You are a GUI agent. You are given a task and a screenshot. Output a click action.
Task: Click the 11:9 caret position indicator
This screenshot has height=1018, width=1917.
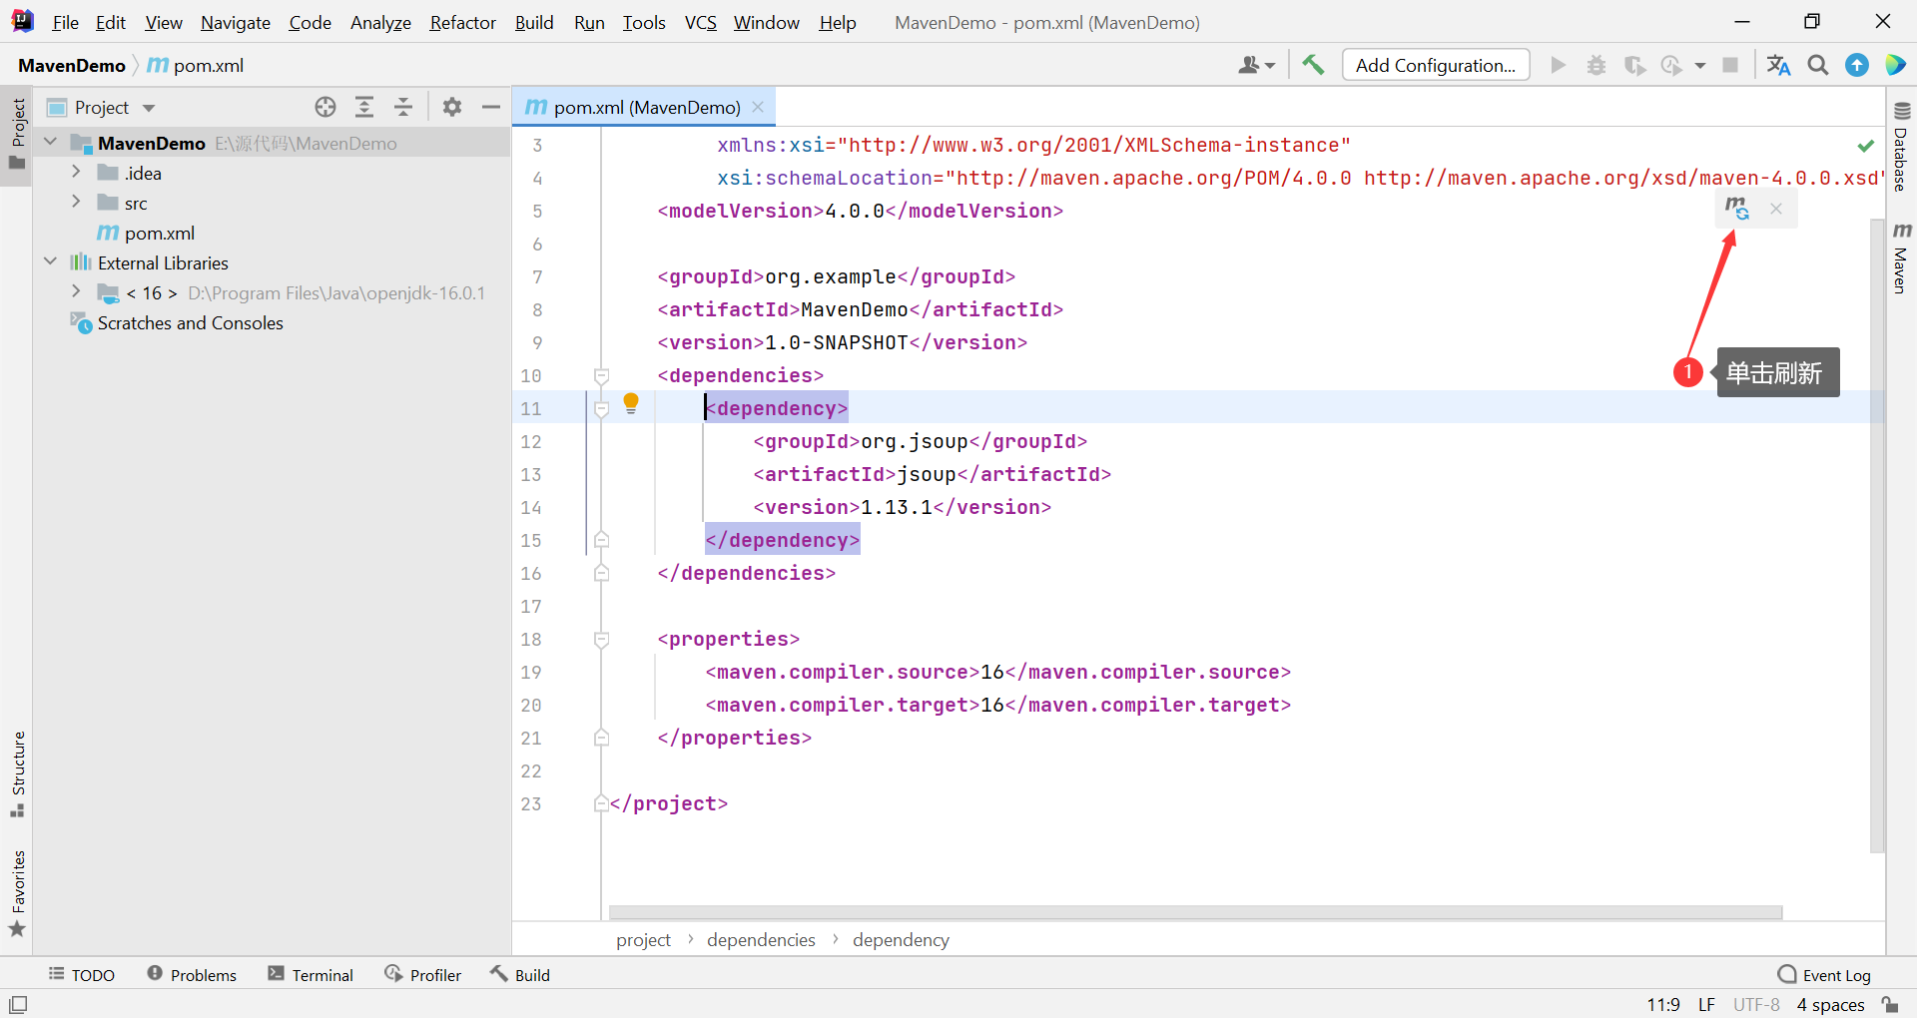[1663, 1005]
